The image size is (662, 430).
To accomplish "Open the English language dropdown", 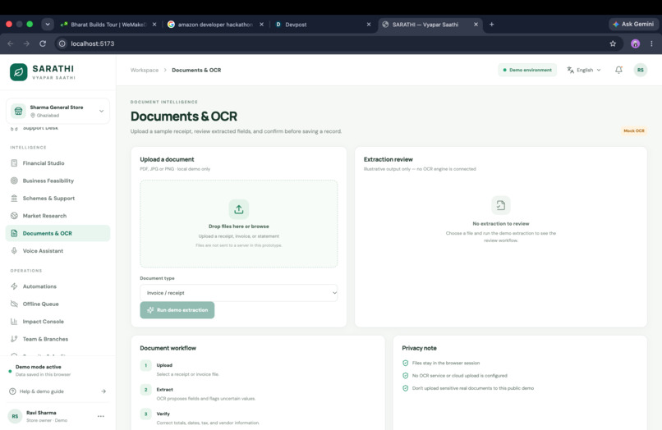I will (x=584, y=70).
